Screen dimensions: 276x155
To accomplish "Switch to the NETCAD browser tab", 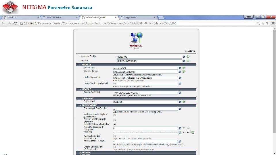I will [x=21, y=18].
